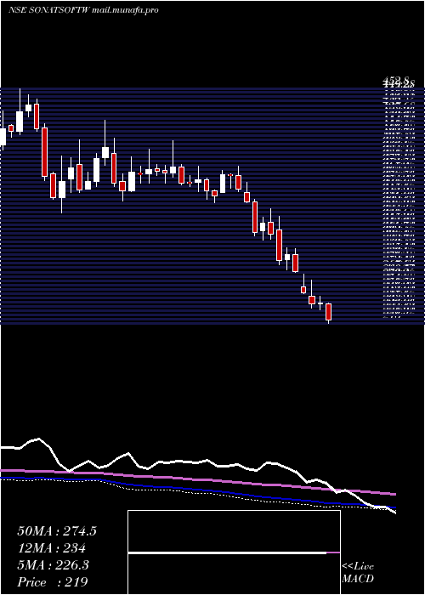Click the last red candlestick on chart
This screenshot has width=425, height=595.
click(x=329, y=312)
